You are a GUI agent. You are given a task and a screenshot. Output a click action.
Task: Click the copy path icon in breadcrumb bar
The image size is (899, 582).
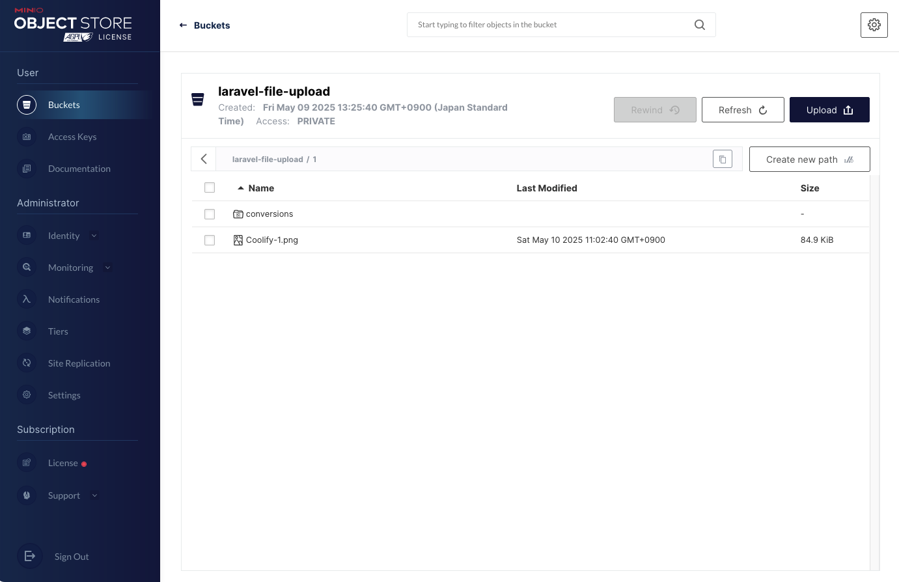click(x=723, y=159)
